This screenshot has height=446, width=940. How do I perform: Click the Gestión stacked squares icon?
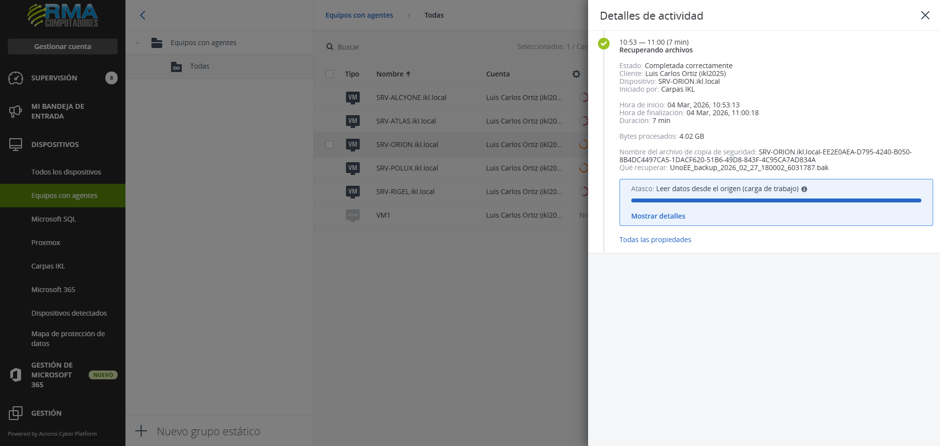point(16,413)
